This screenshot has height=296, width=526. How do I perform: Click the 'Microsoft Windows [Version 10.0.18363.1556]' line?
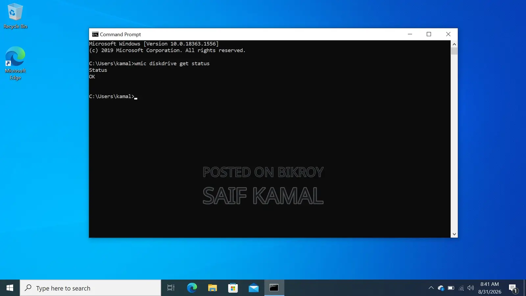pyautogui.click(x=154, y=44)
